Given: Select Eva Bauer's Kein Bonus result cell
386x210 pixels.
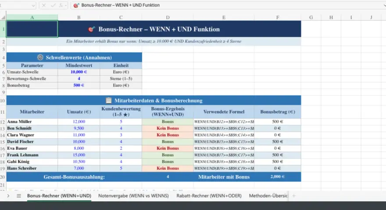Looking at the screenshot, I should pyautogui.click(x=168, y=148).
